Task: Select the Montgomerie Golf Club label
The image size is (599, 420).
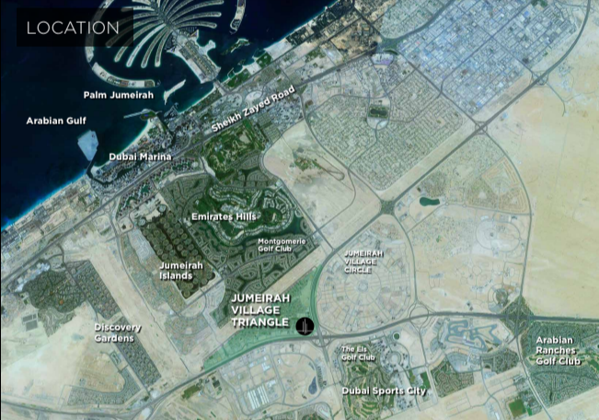Action: pos(282,245)
